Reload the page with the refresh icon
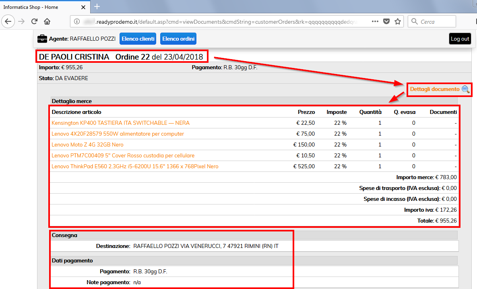The height and width of the screenshot is (289, 477). [x=35, y=21]
